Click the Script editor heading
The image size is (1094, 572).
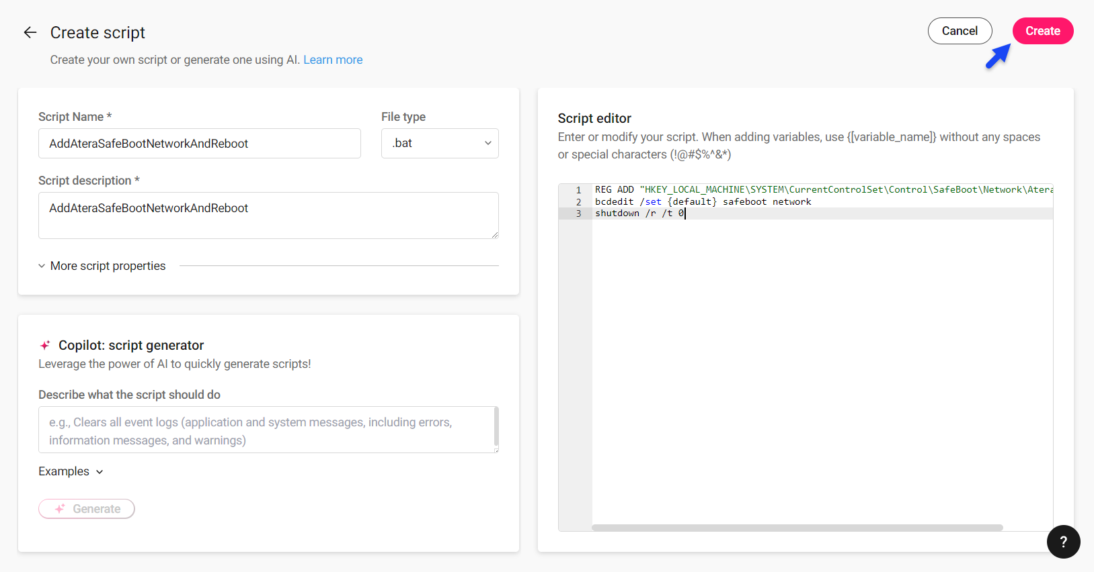594,118
